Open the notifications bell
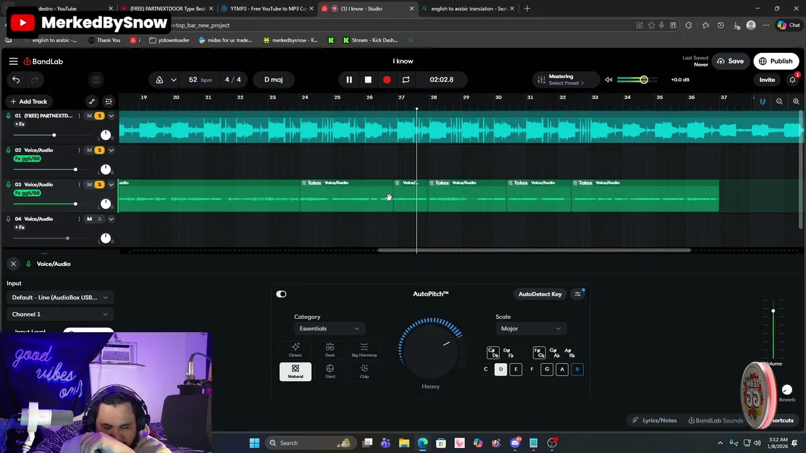This screenshot has height=453, width=806. pyautogui.click(x=793, y=80)
